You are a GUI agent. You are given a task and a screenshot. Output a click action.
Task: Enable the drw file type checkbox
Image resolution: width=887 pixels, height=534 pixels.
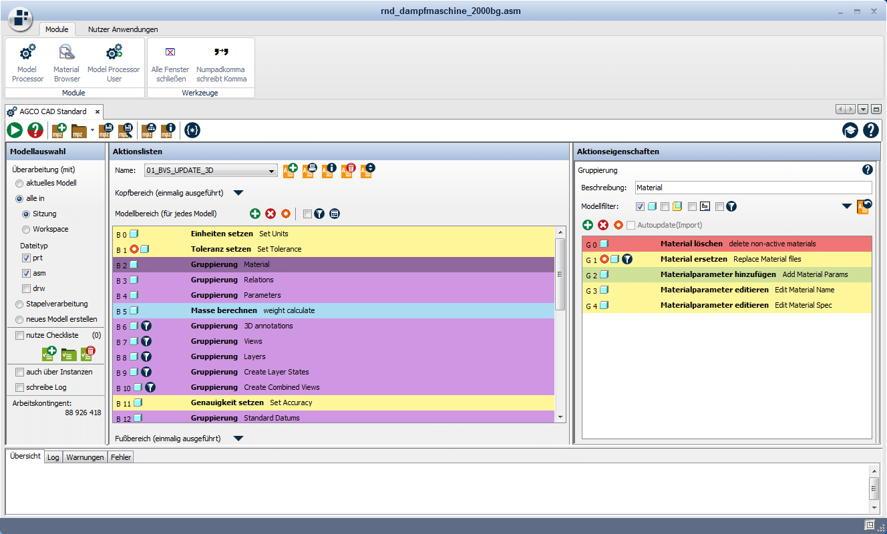tap(26, 288)
